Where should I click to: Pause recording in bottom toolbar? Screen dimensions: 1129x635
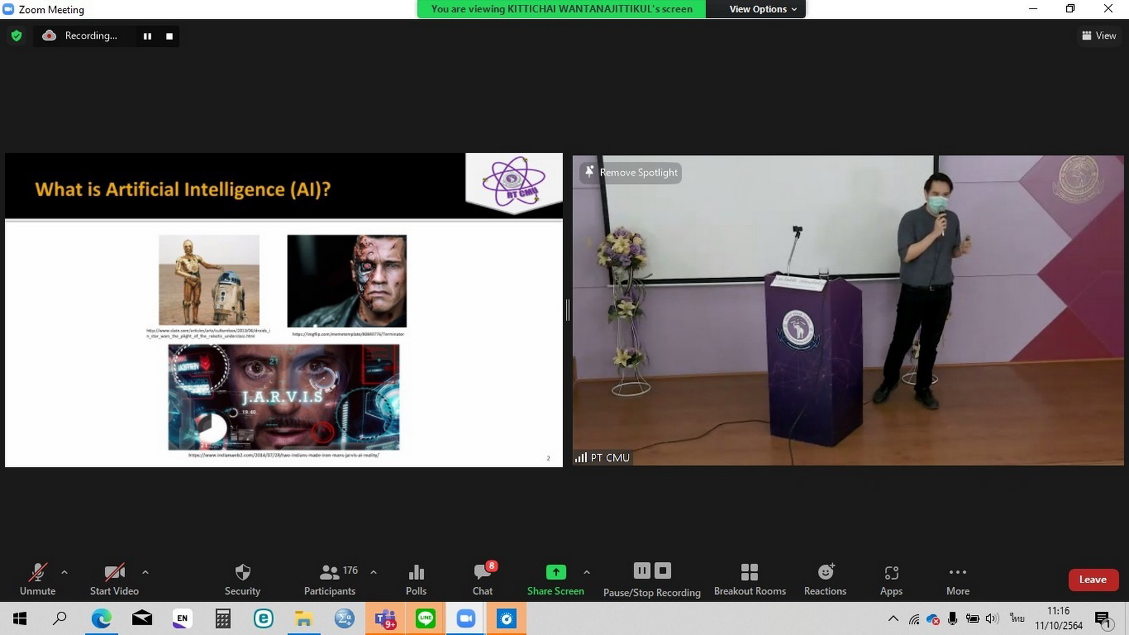641,570
